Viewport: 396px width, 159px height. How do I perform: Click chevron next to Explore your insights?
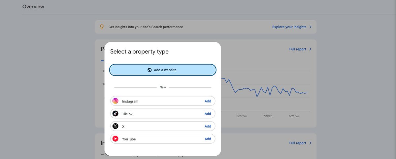311,27
